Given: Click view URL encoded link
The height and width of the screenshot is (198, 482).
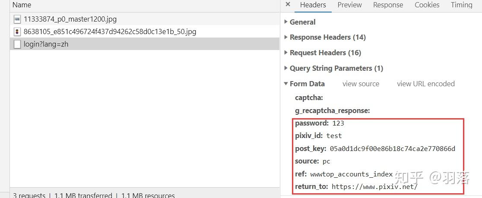Looking at the screenshot, I should 425,84.
